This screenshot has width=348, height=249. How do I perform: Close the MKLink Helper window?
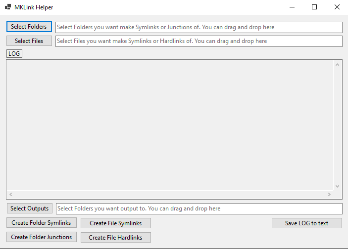click(x=337, y=7)
